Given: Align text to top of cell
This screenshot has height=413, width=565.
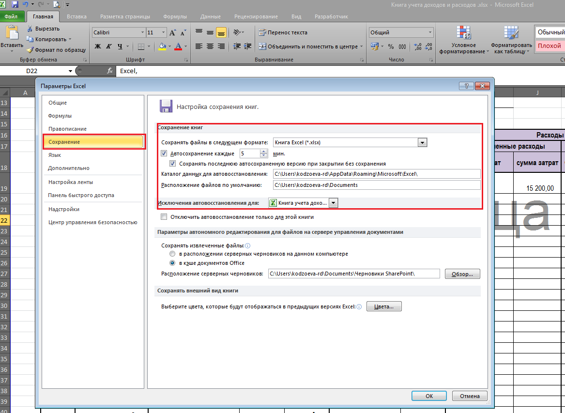Looking at the screenshot, I should (x=199, y=32).
